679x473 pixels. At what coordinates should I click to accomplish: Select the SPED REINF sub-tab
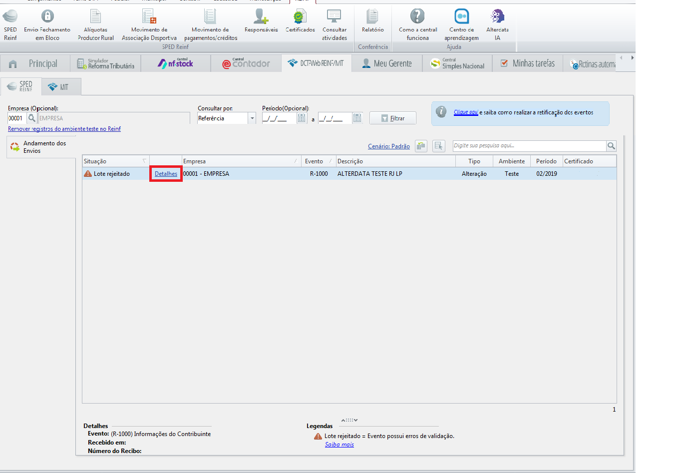point(21,86)
